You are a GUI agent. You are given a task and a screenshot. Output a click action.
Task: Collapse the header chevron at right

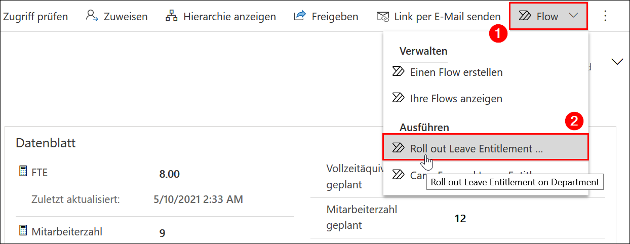[617, 62]
